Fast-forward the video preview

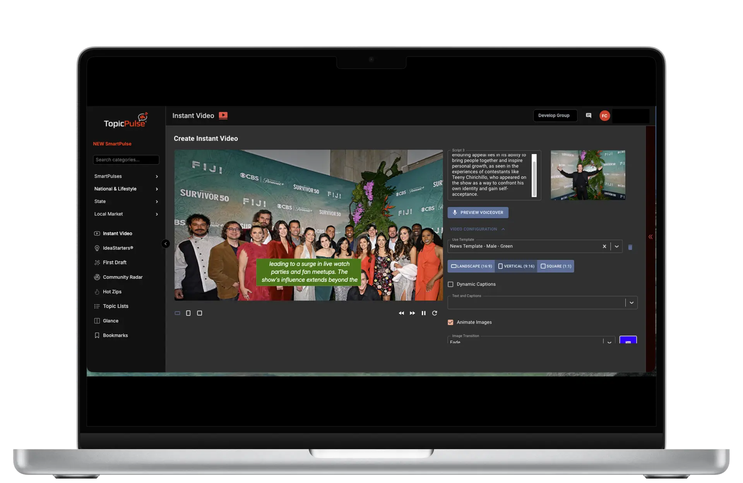(x=413, y=313)
